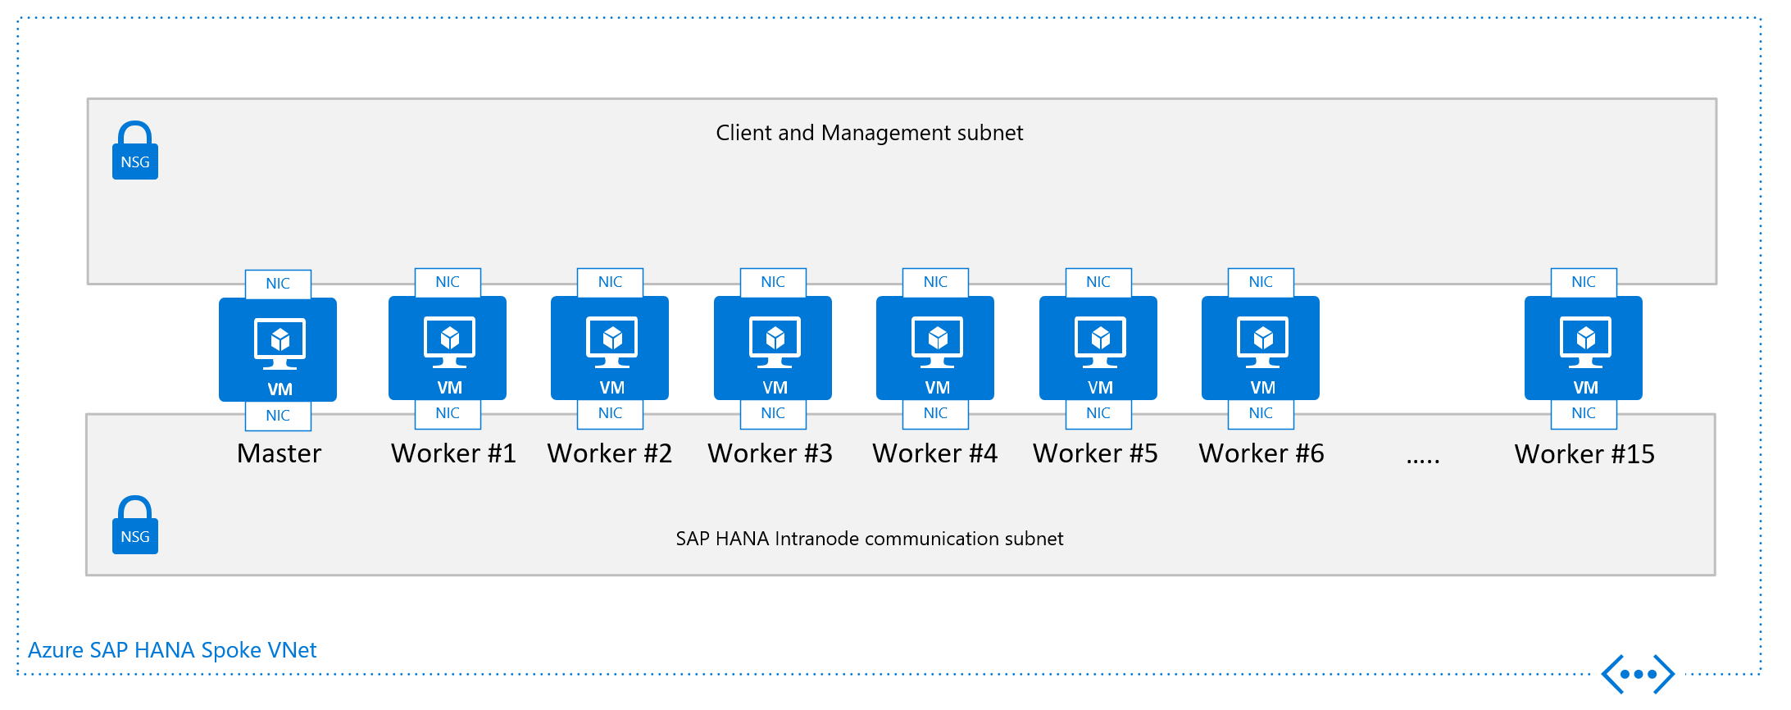Click the NSG lock icon in Intranode communication subnet

click(135, 525)
